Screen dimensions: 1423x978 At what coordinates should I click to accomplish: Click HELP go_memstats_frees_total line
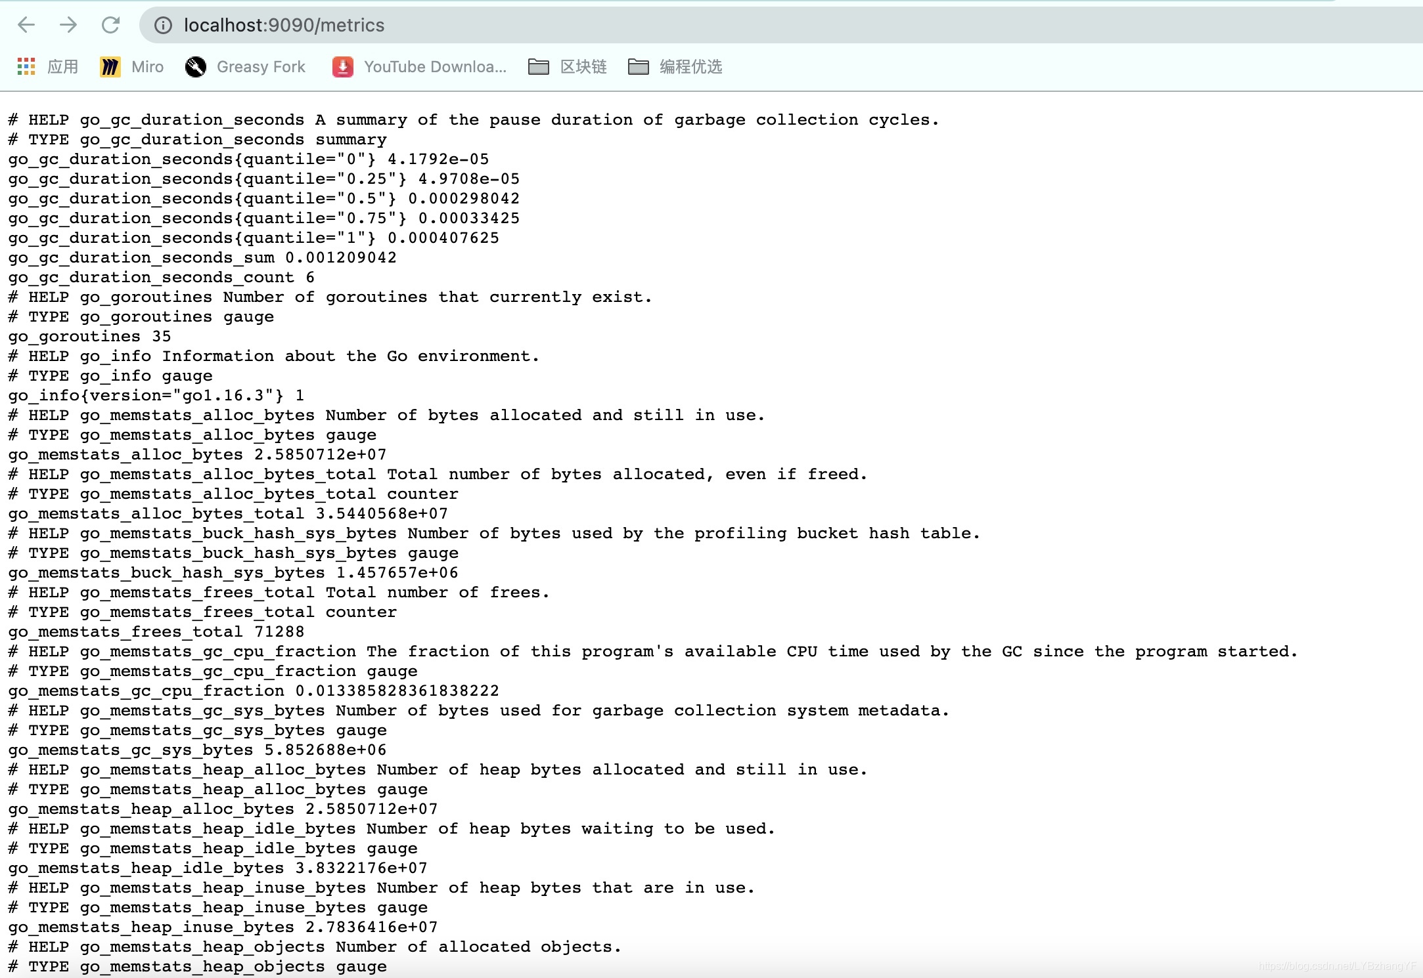pos(279,593)
